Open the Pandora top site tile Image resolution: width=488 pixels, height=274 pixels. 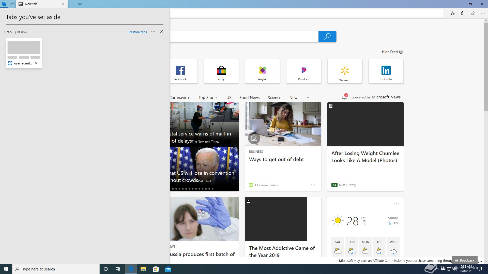tap(304, 71)
